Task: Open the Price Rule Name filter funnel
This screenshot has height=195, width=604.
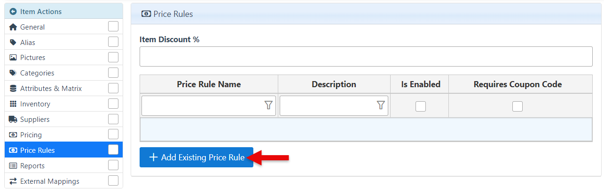Action: point(268,105)
